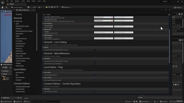Click the settings sidebar scrollbar
Viewport: 184px width, 103px height.
(37, 32)
